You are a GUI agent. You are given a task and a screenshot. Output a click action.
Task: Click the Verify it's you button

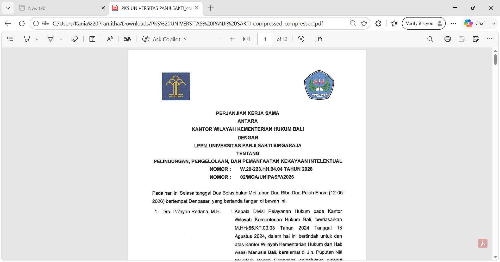tap(424, 23)
